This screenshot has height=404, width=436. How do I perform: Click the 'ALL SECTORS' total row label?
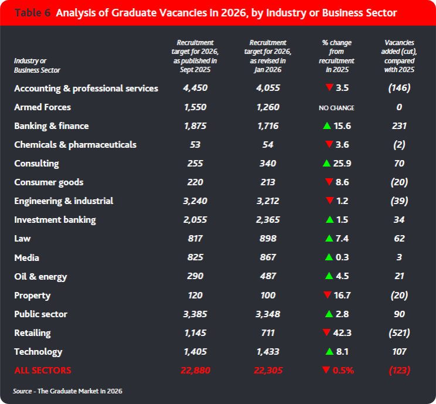tap(43, 371)
